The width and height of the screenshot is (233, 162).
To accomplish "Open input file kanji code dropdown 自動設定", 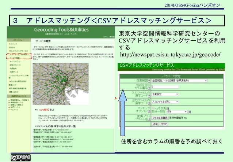I will pyautogui.click(x=165, y=94).
